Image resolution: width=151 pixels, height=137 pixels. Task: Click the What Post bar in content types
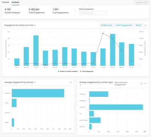(x=116, y=107)
